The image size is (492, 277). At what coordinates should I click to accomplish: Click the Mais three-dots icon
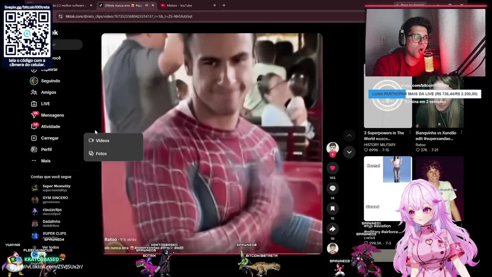tap(34, 161)
